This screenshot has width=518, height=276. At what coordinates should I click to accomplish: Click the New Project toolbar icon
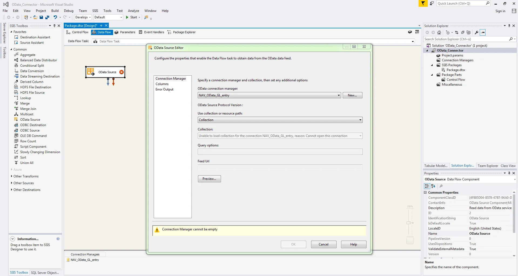click(26, 17)
